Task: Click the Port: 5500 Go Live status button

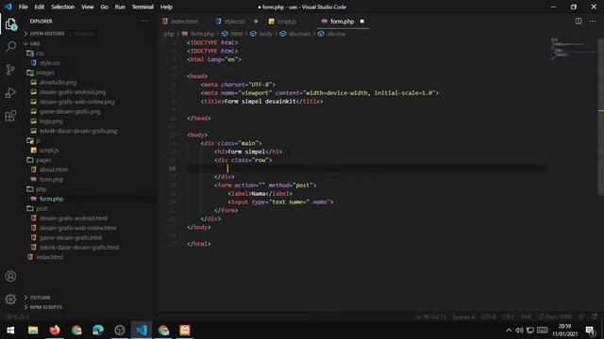Action: coord(555,316)
